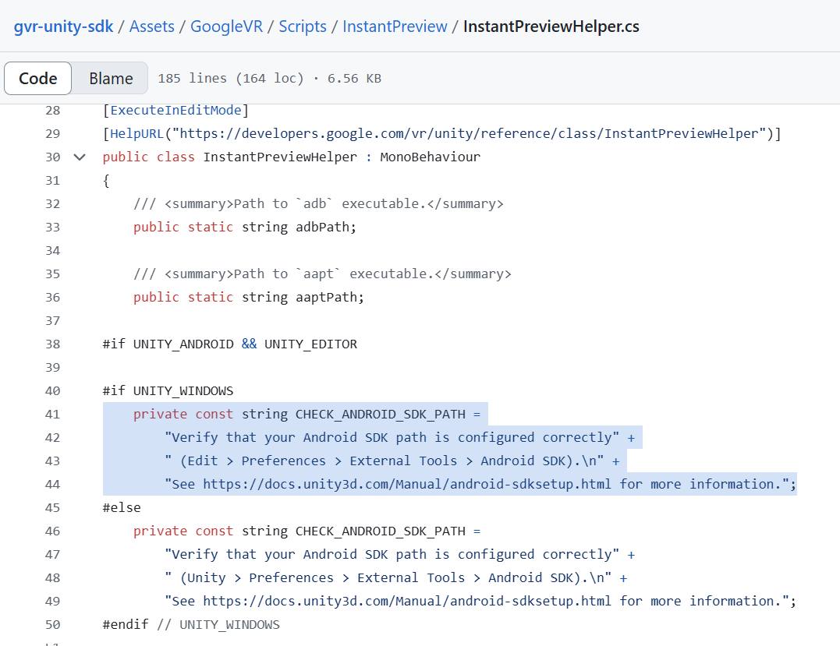This screenshot has height=646, width=840.
Task: Click line number 40
Action: 52,390
